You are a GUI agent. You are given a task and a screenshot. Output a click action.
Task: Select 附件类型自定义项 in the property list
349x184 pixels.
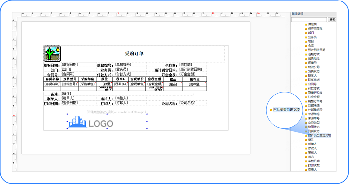click(x=319, y=135)
